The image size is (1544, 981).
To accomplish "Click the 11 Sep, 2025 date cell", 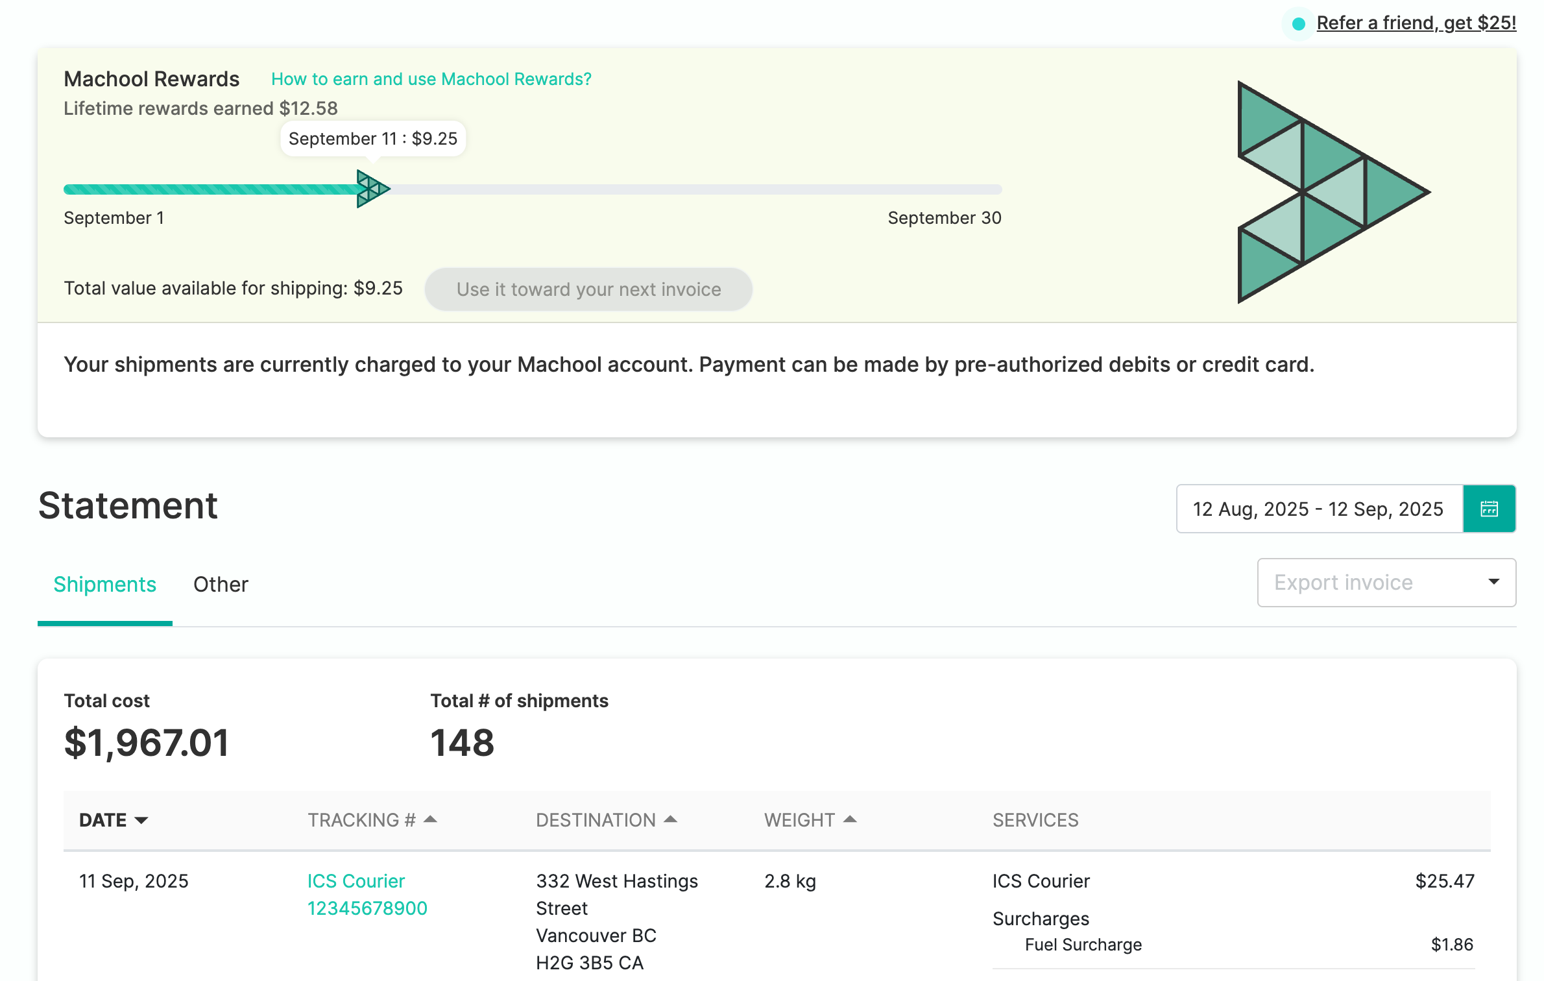I will point(134,881).
